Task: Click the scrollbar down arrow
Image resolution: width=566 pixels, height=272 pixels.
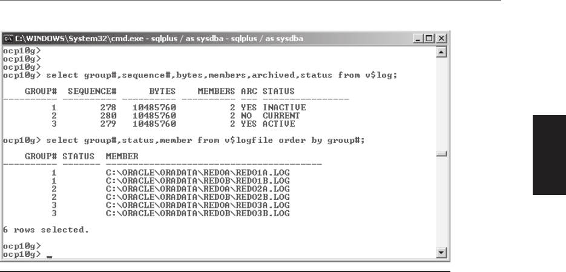Action: (x=441, y=253)
